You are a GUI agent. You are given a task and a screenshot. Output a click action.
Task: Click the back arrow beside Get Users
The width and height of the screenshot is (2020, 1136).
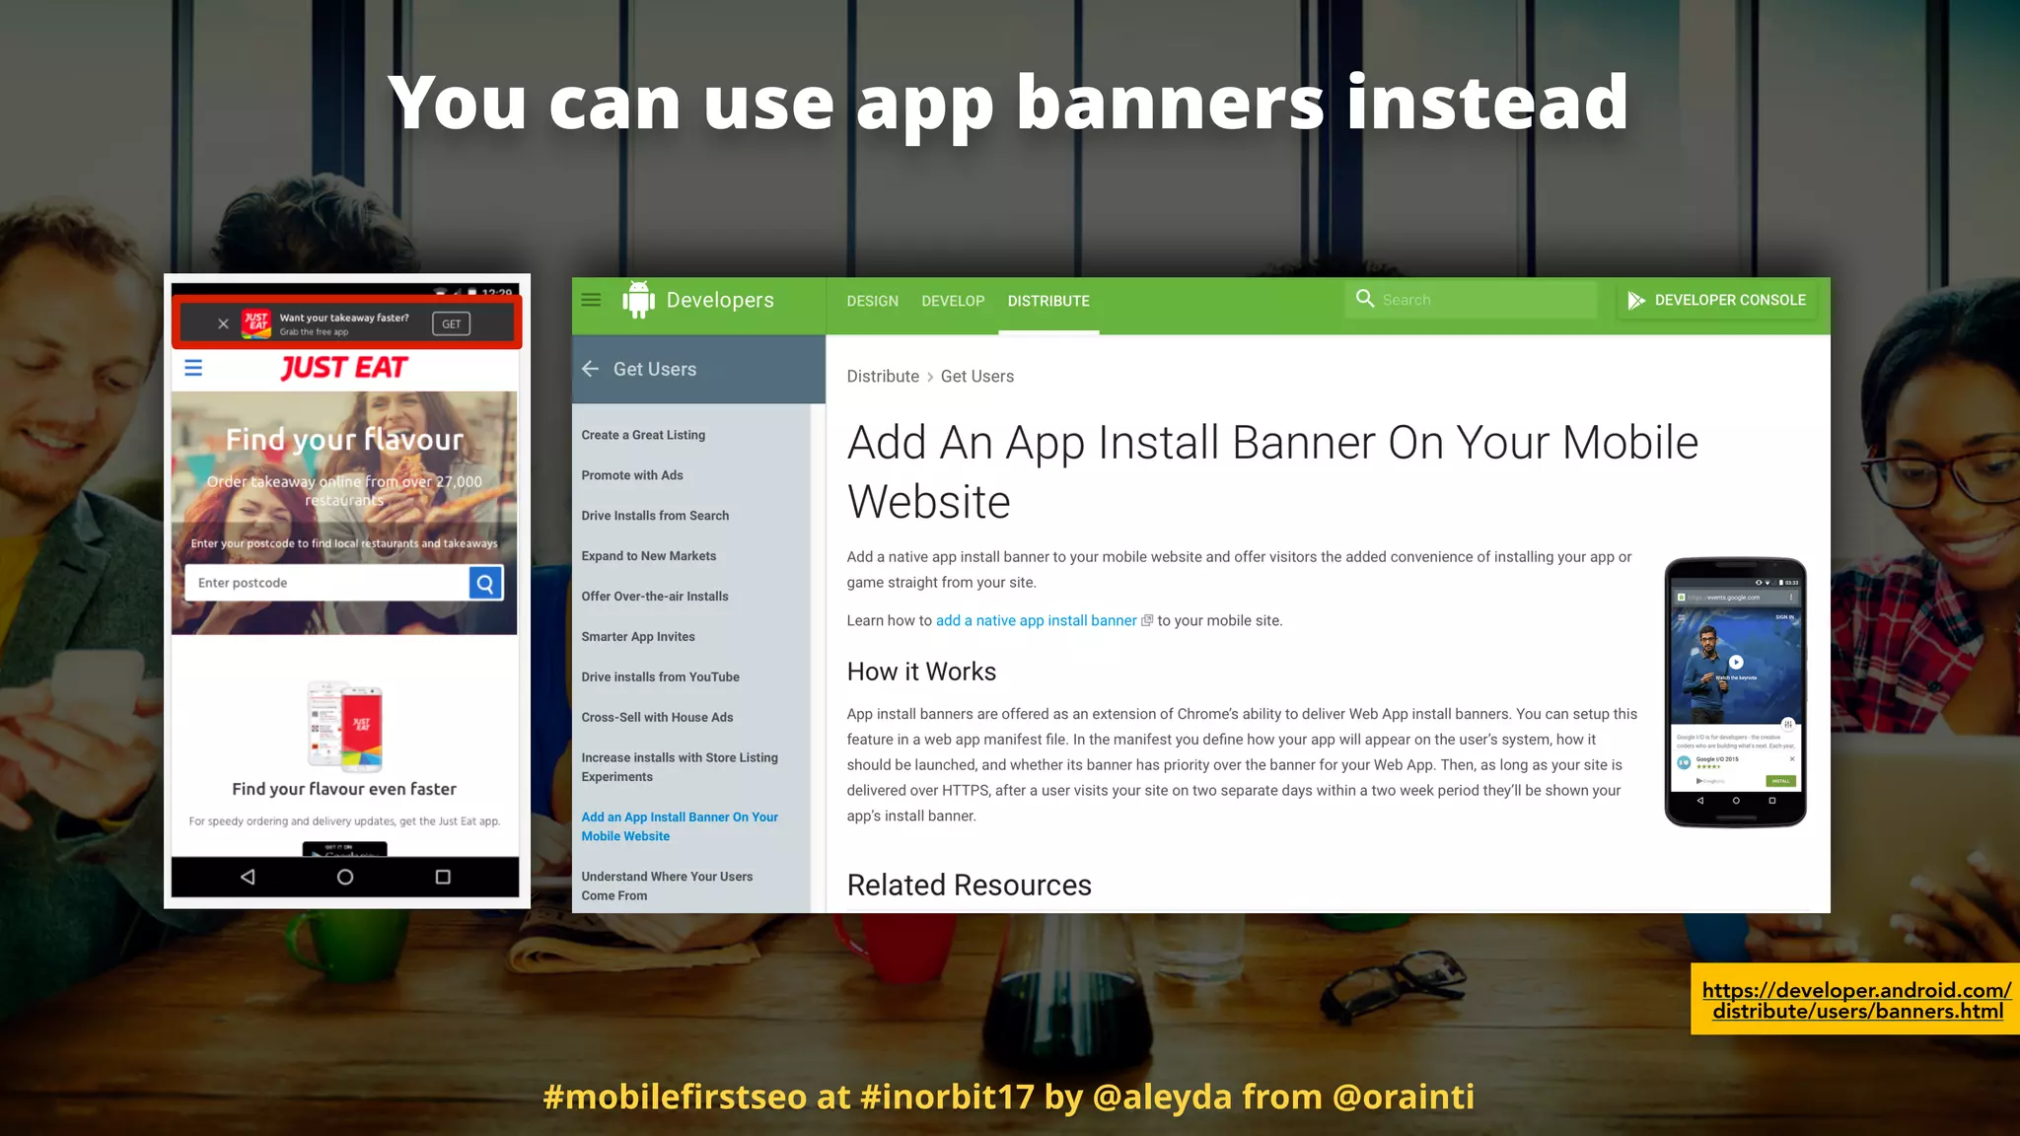pos(591,369)
